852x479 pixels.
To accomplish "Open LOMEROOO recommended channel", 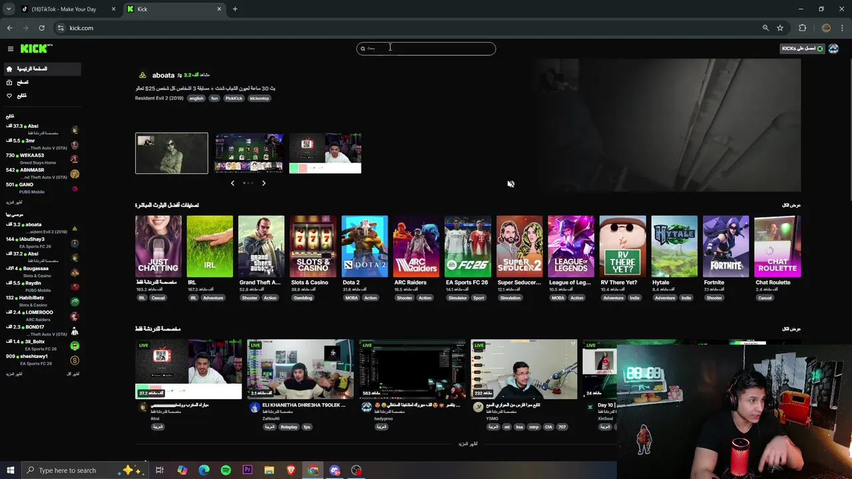I will (x=41, y=316).
